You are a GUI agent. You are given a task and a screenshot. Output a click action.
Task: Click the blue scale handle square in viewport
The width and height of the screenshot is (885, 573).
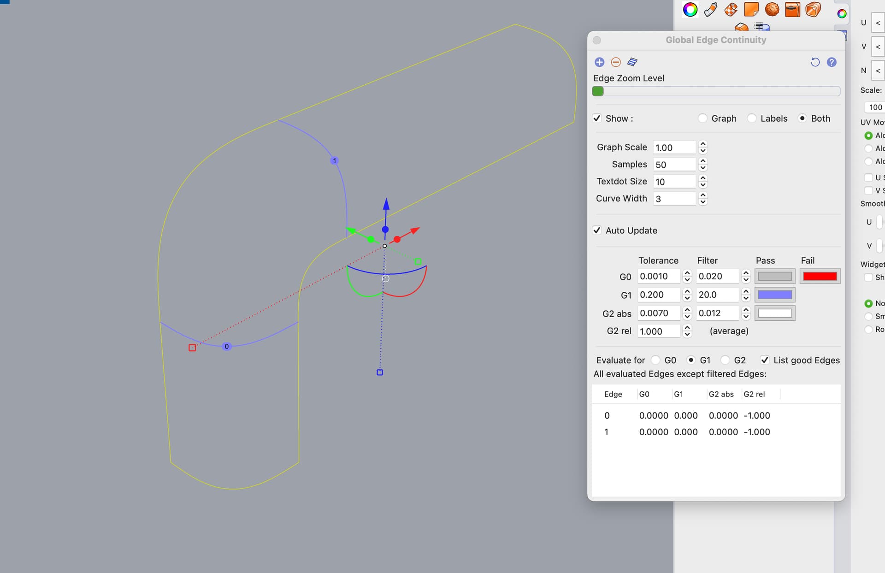point(380,372)
